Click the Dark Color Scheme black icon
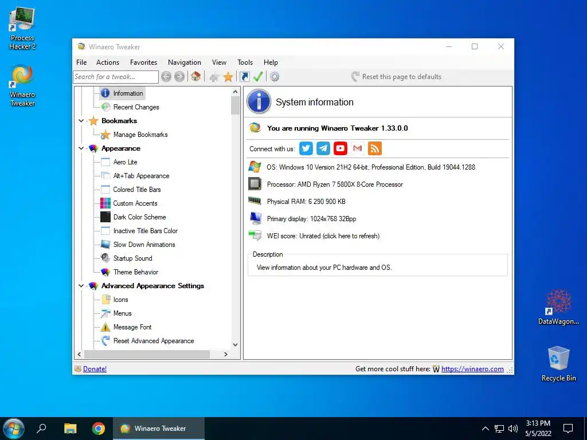Viewport: 587px width, 440px height. click(105, 217)
